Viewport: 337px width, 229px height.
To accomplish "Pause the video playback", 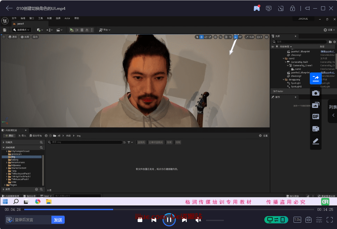I will tap(169, 220).
